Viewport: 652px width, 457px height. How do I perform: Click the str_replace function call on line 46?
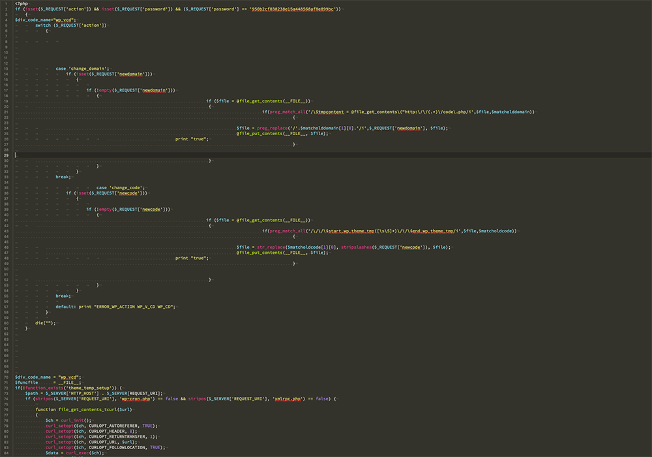point(271,247)
